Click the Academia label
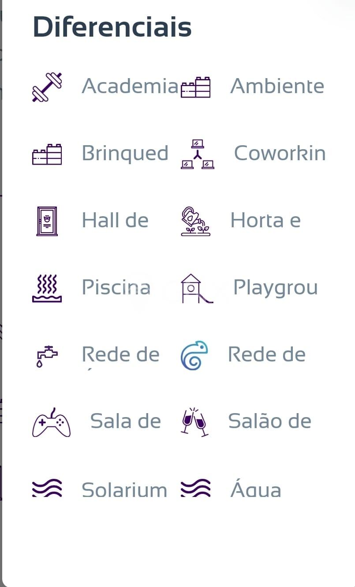 [x=130, y=86]
